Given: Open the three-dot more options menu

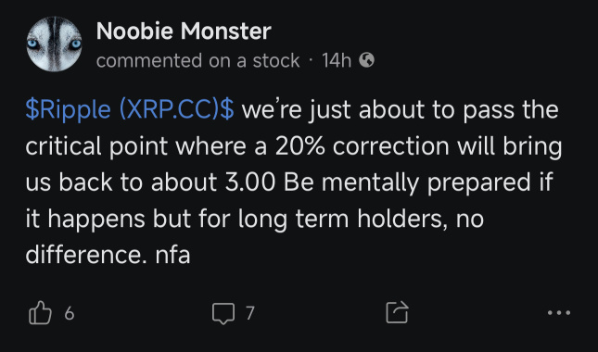Looking at the screenshot, I should coord(559,313).
